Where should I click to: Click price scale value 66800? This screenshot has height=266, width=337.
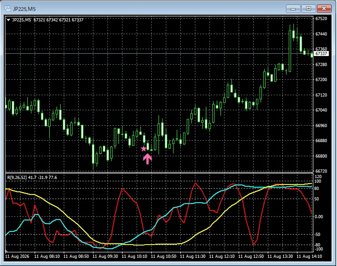tap(321, 156)
